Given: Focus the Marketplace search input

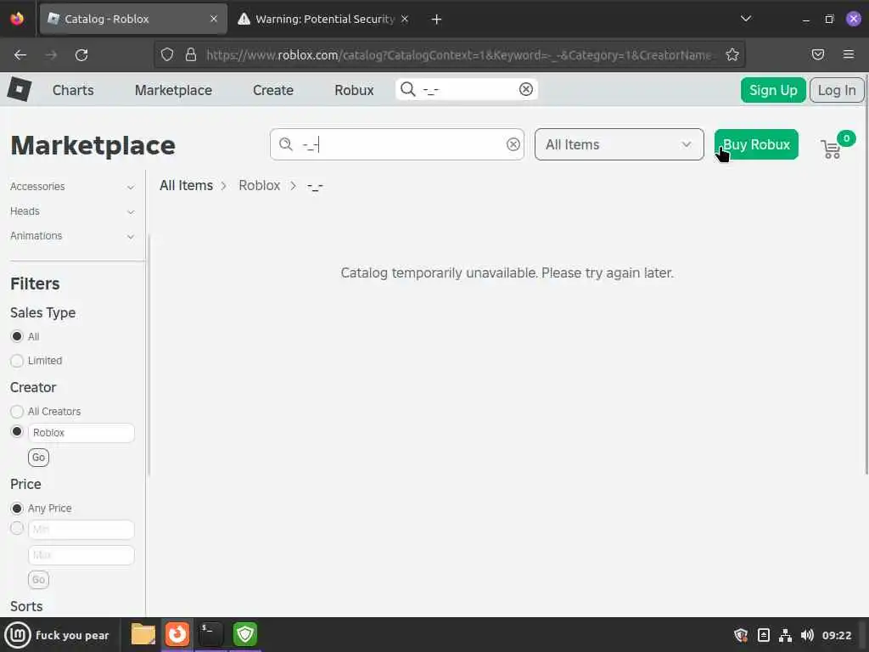Looking at the screenshot, I should (399, 144).
